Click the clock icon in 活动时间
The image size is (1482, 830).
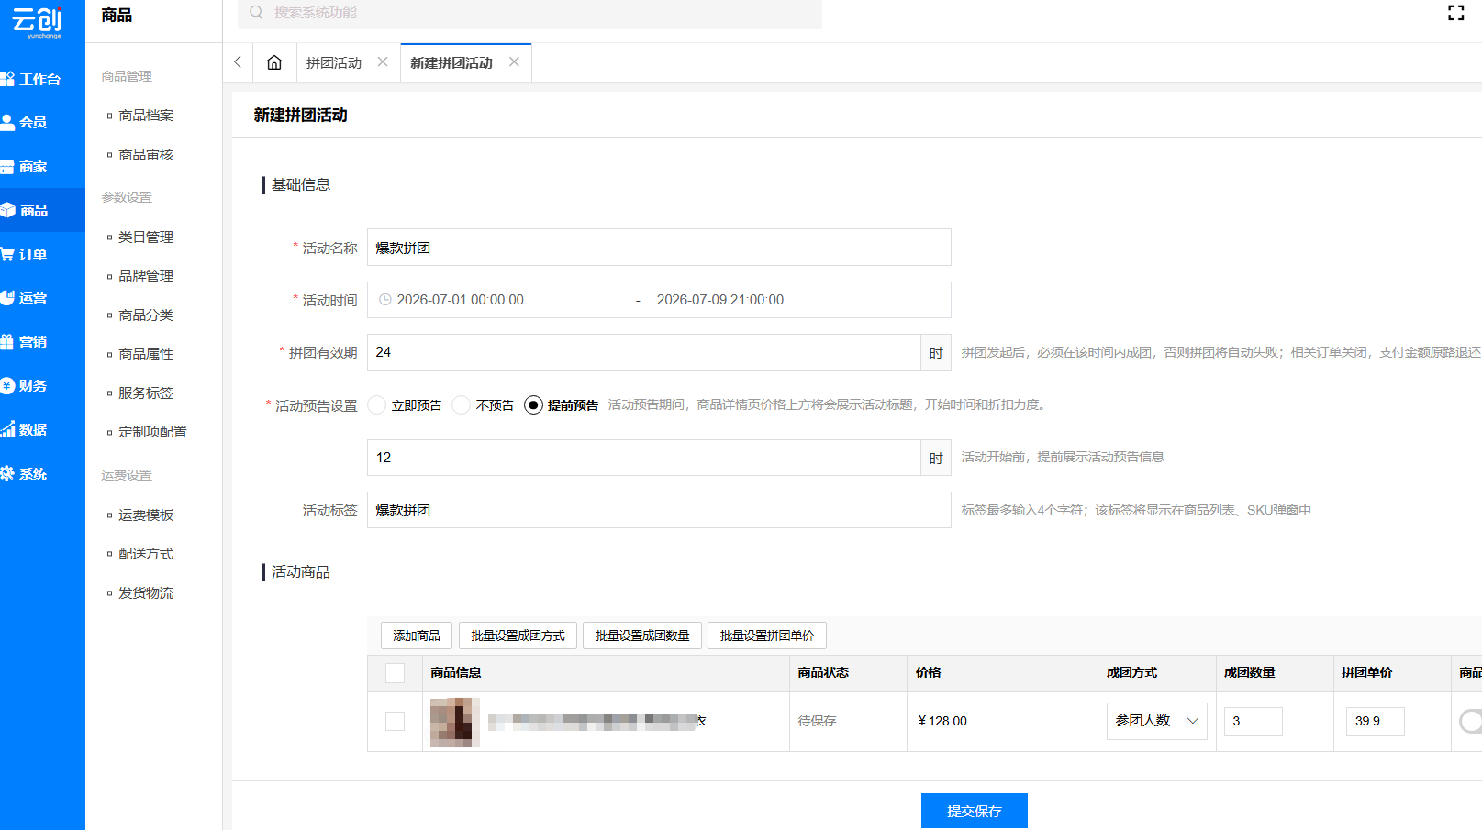click(385, 300)
